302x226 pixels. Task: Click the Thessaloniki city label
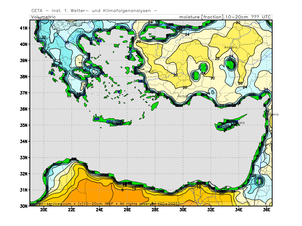pos(83,32)
